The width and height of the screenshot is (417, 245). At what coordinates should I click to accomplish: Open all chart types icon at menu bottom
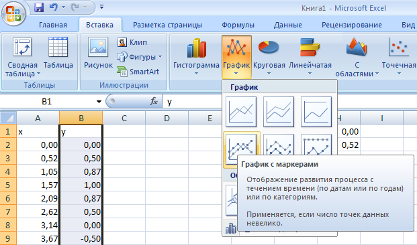[x=231, y=228]
